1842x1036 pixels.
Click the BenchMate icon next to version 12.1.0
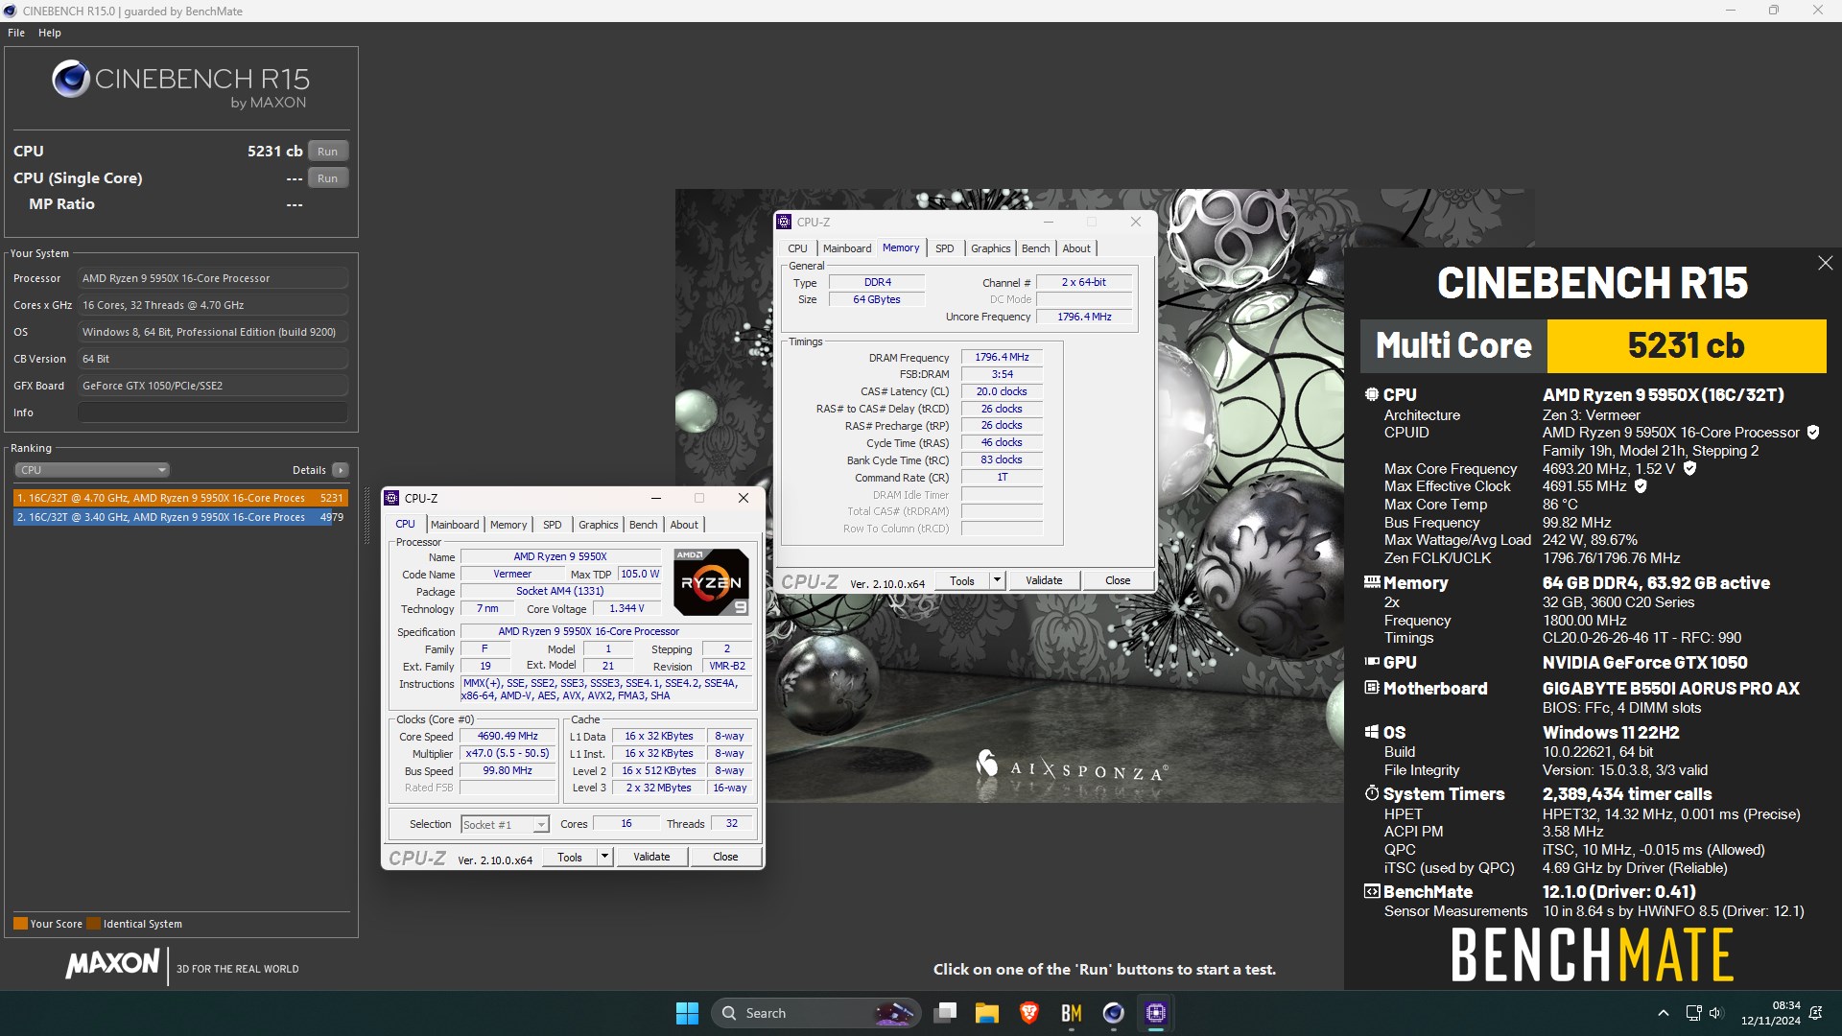pos(1372,891)
